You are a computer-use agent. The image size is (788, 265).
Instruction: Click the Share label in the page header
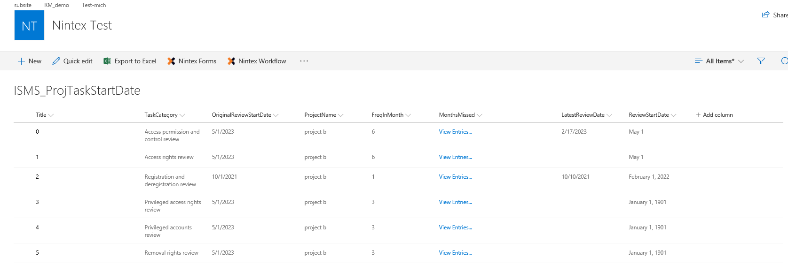click(780, 15)
